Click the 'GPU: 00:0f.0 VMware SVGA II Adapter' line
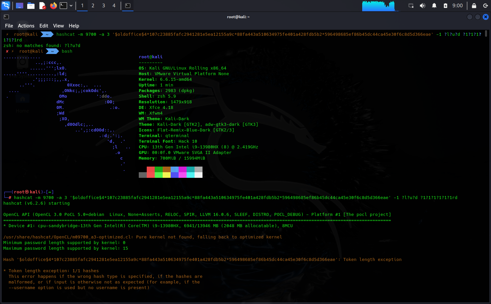Screen dimensions: 491x304 click(x=185, y=153)
